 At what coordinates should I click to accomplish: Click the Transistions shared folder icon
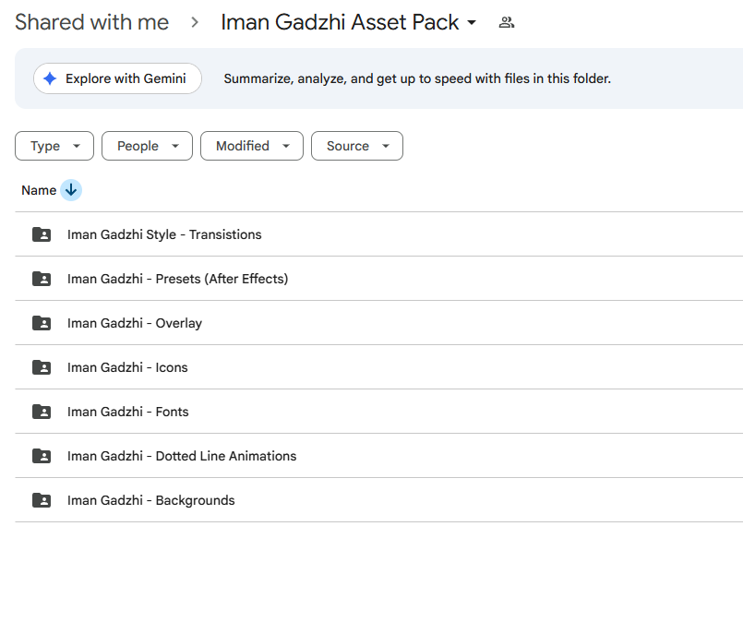pos(42,234)
